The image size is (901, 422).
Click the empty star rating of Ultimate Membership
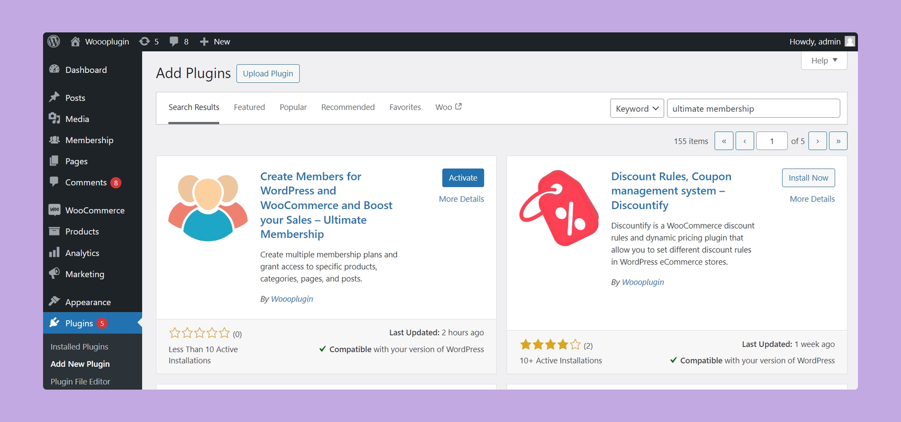coord(200,333)
